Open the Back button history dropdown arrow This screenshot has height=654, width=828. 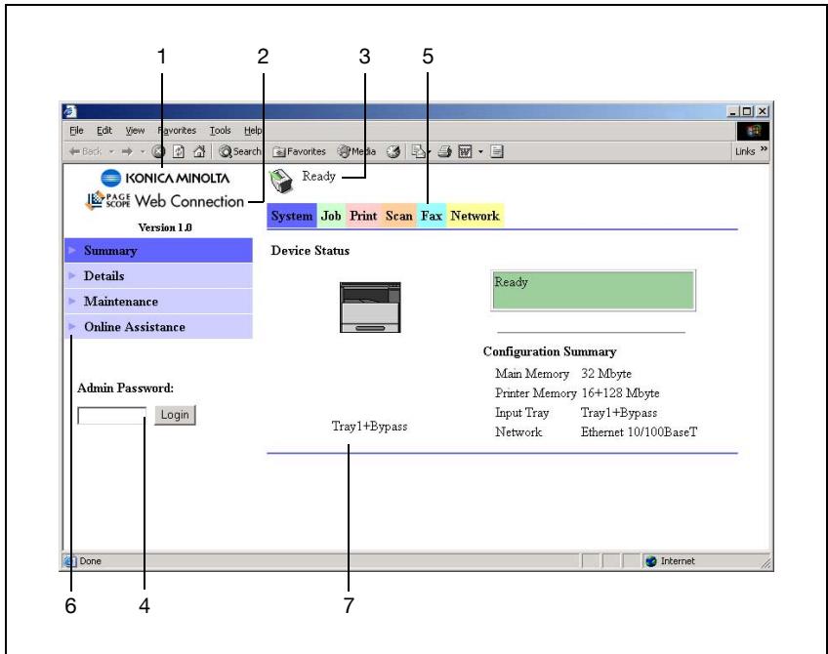pyautogui.click(x=111, y=151)
